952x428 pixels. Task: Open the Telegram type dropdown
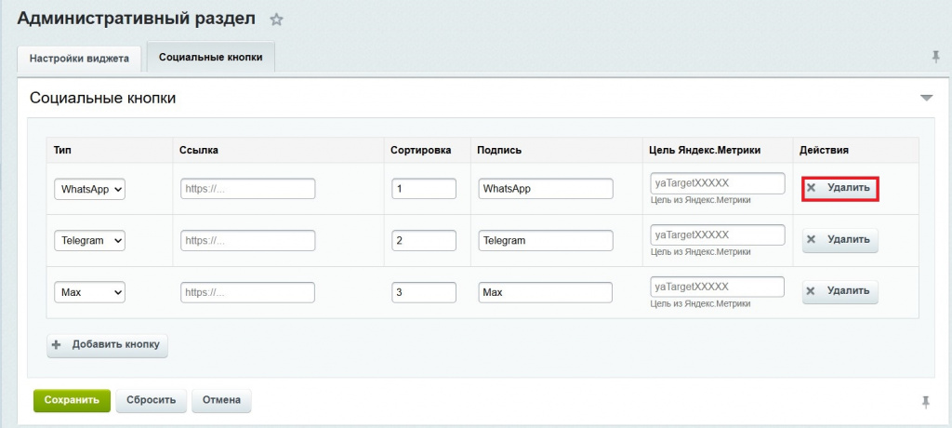coord(90,240)
